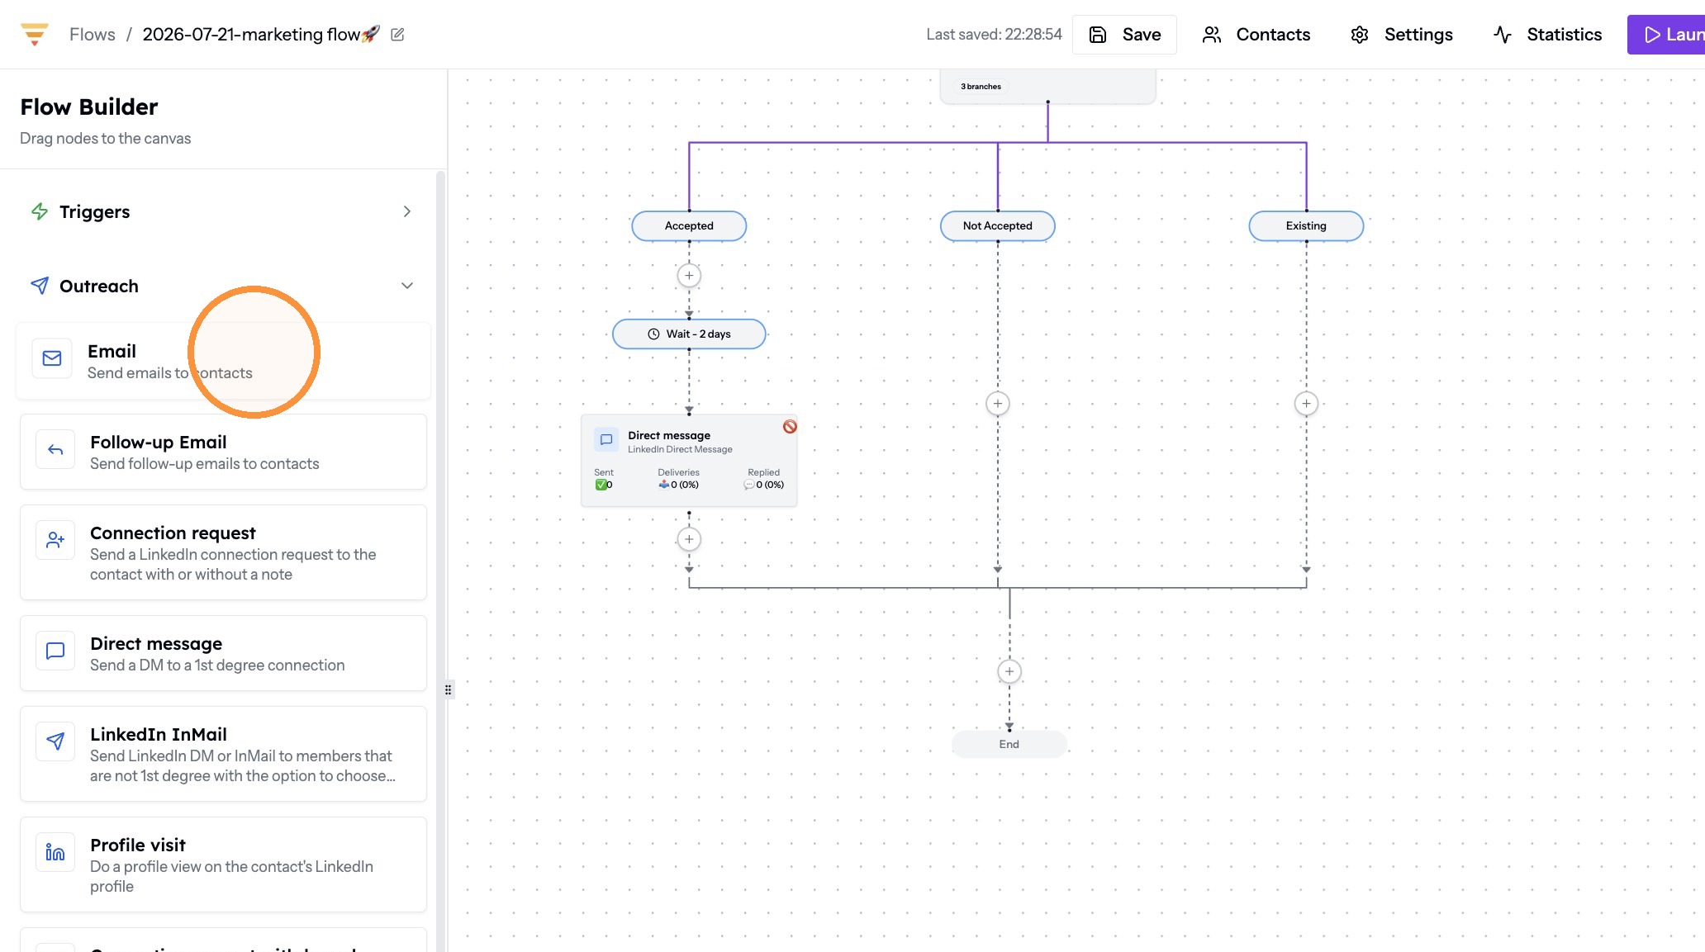Image resolution: width=1705 pixels, height=952 pixels.
Task: Click the sidebar resize handle
Action: pyautogui.click(x=449, y=689)
